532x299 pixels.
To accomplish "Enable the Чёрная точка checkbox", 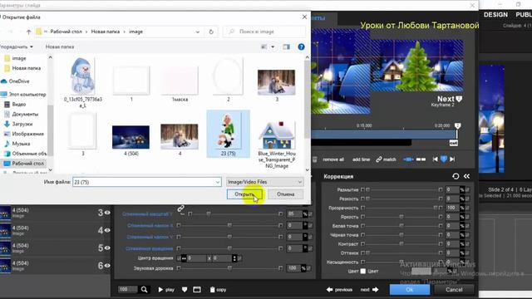I will (362, 234).
